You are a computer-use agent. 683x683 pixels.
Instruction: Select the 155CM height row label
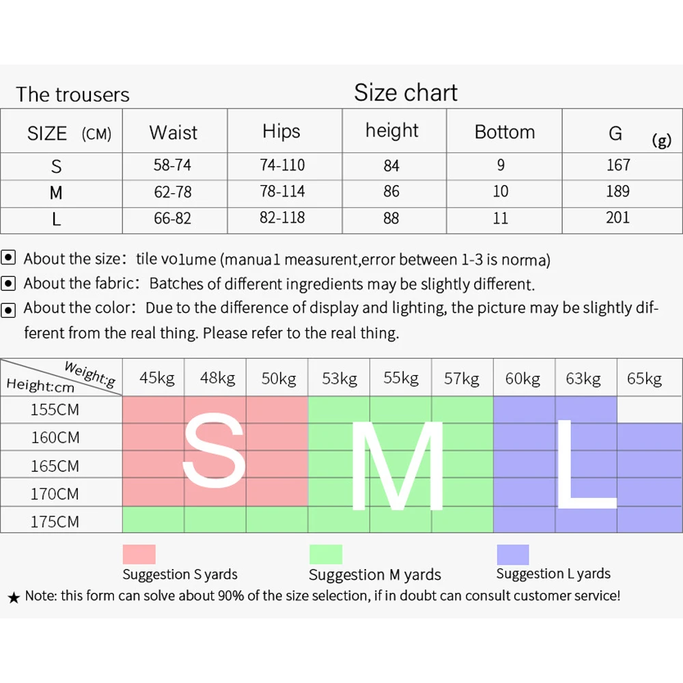point(55,410)
